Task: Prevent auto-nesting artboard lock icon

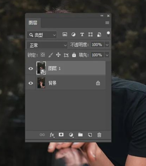Action: click(x=66, y=55)
